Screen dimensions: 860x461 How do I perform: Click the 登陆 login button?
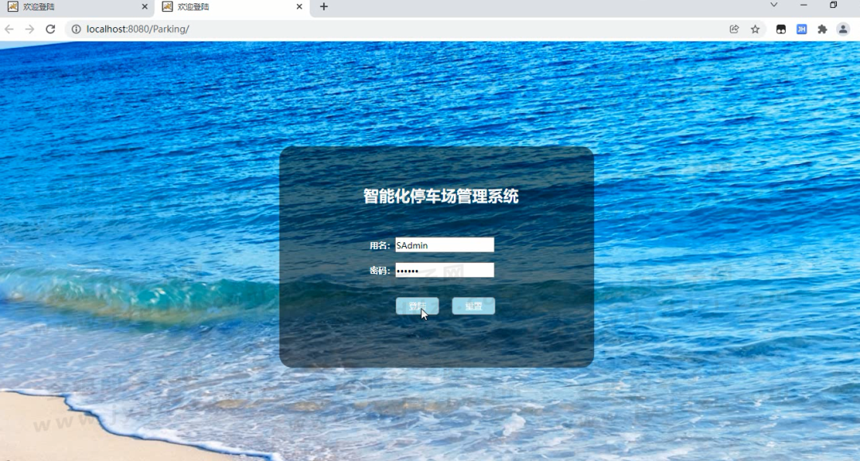pos(417,306)
